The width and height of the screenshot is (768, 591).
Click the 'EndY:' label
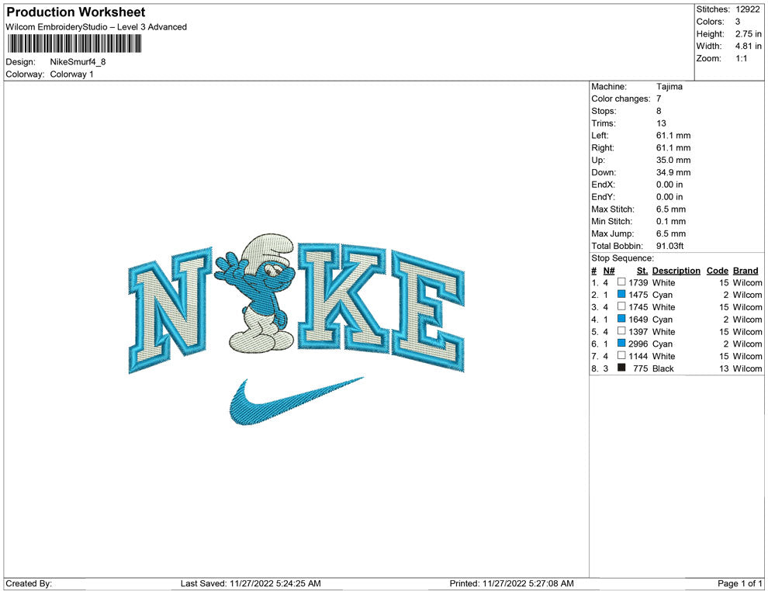coord(603,196)
